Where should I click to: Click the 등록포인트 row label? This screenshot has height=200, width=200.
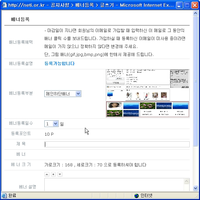[x=21, y=133]
